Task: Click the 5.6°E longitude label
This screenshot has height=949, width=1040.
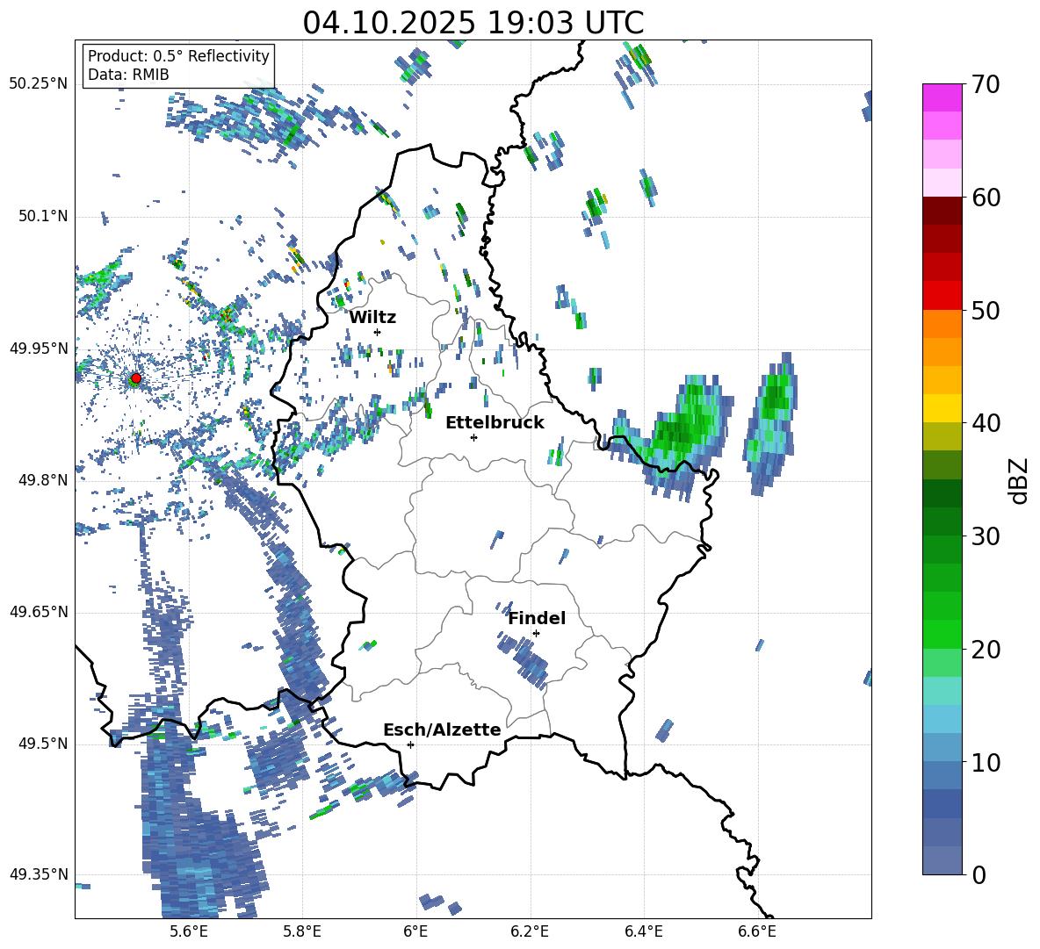Action: [x=189, y=931]
